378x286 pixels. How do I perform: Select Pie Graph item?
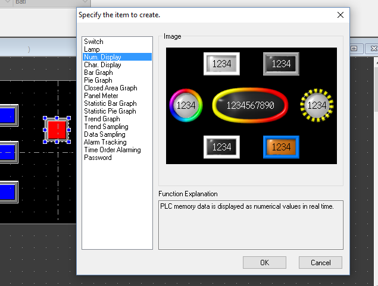click(x=98, y=80)
